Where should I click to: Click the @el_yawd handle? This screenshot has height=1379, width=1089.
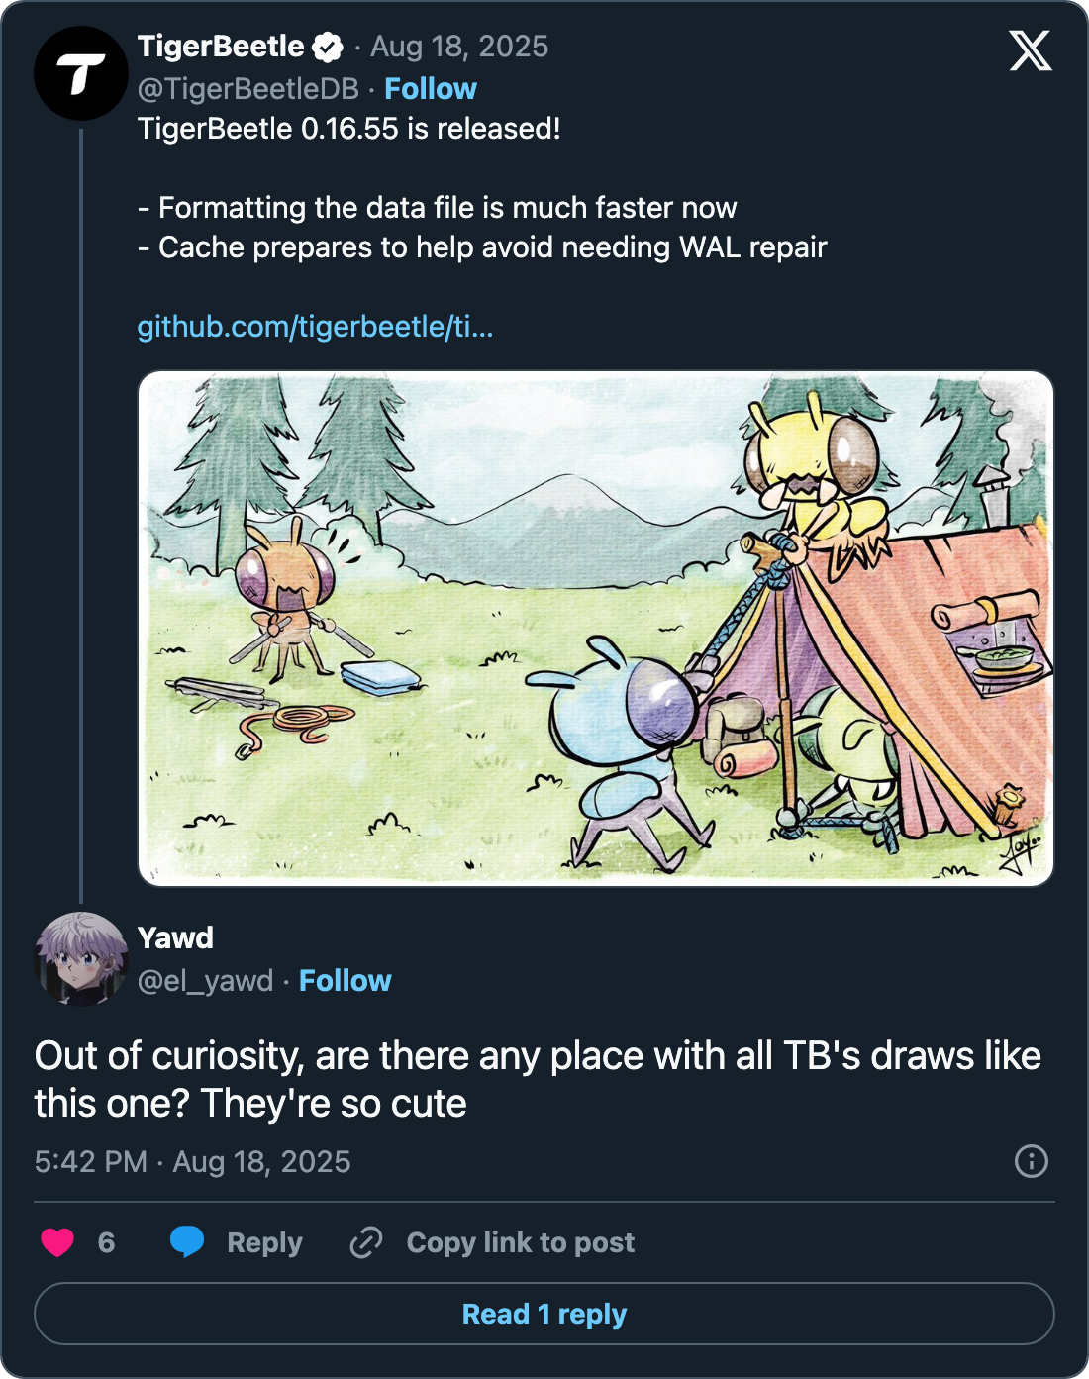pos(205,981)
